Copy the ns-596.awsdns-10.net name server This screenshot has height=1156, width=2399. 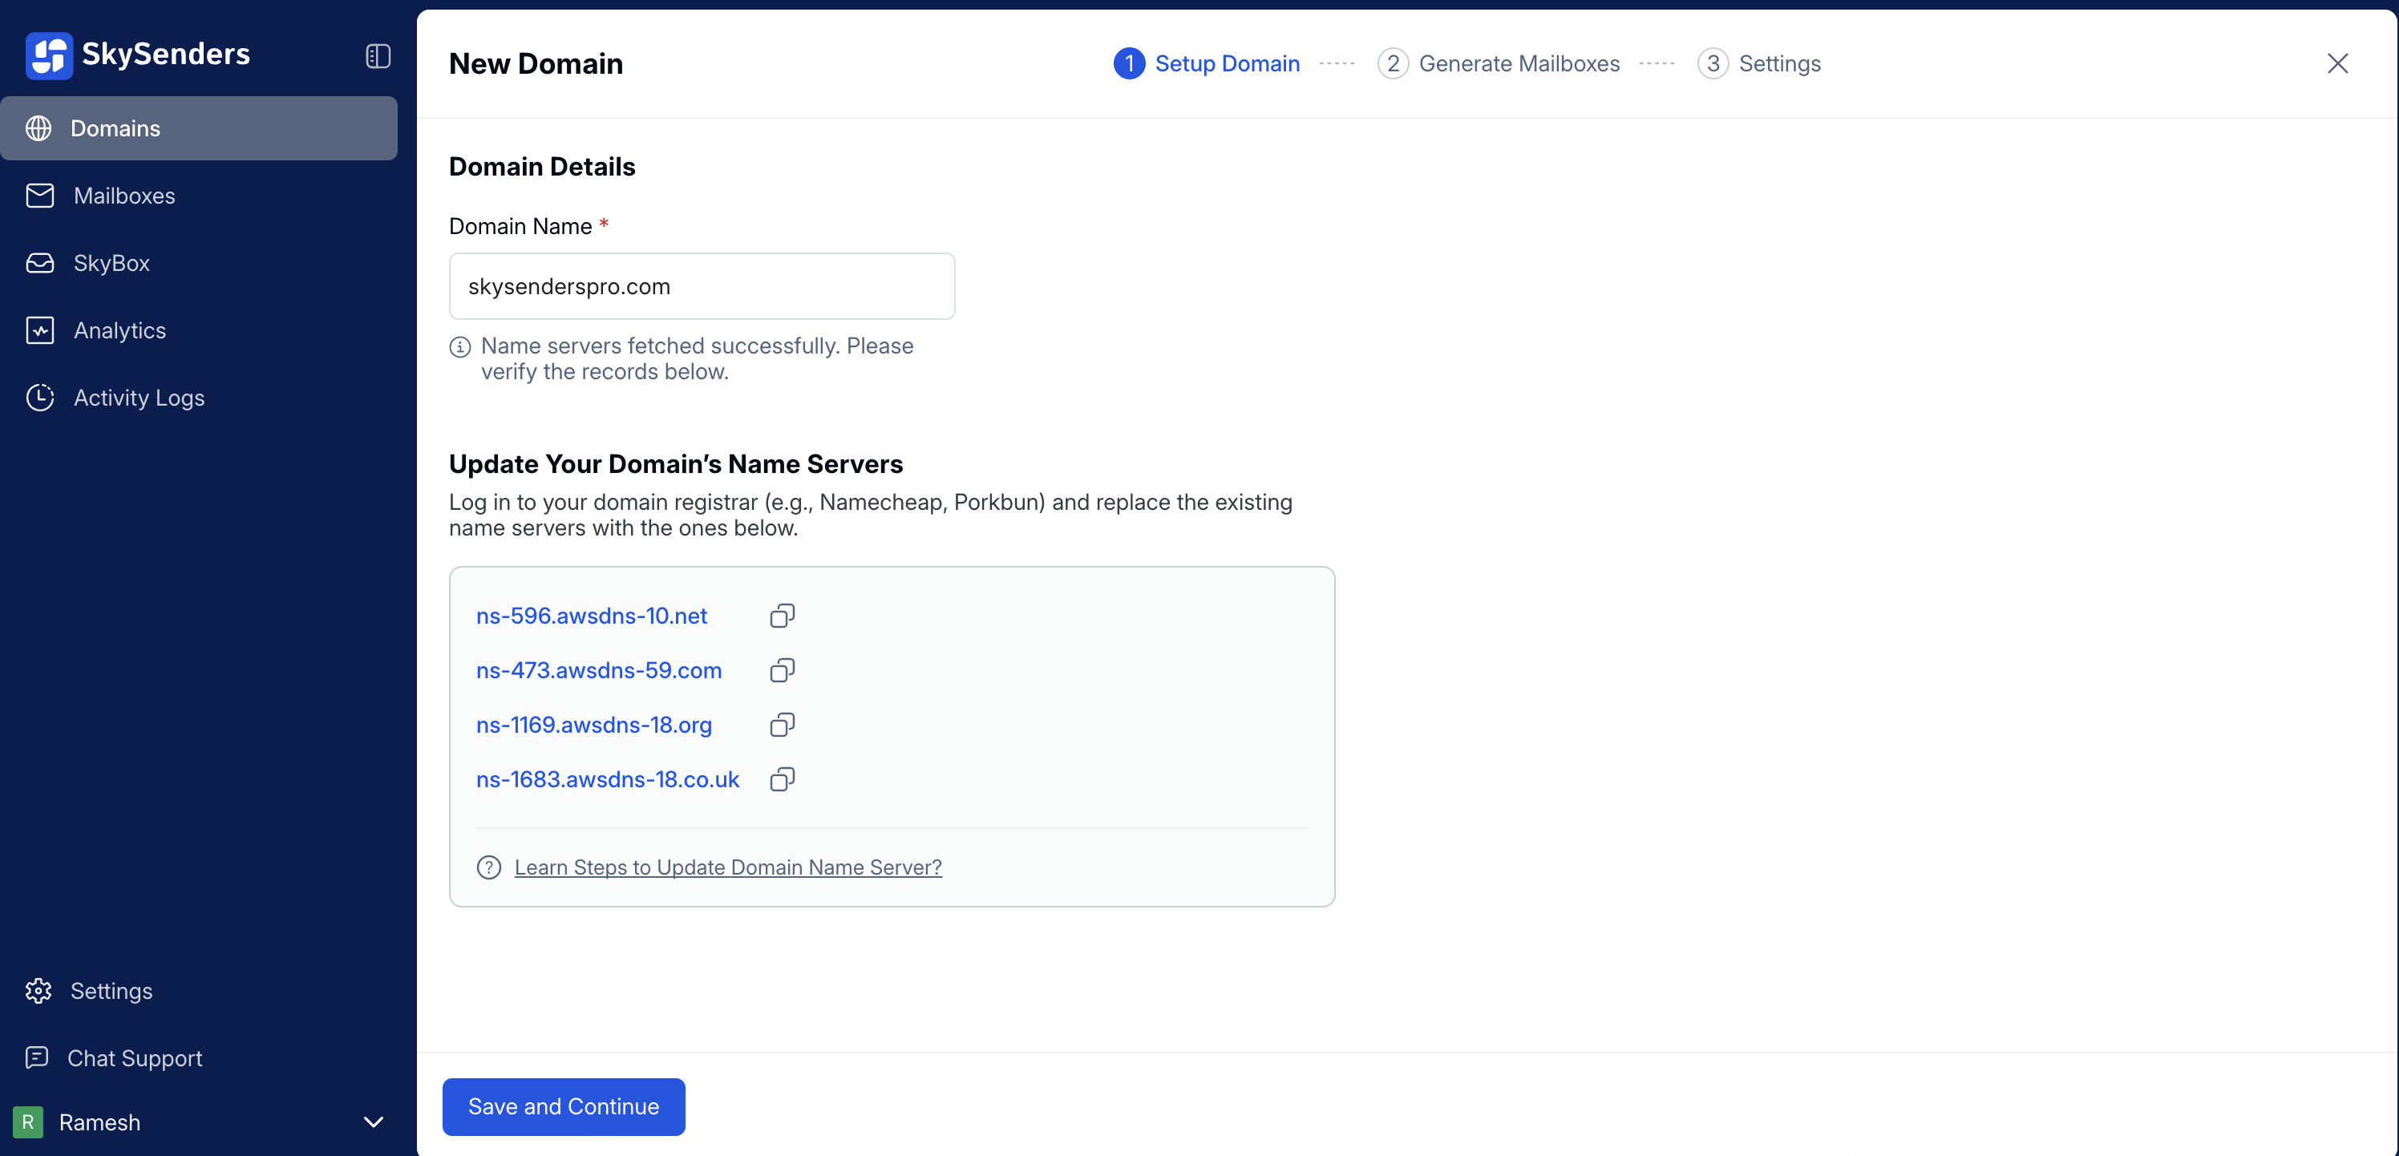click(x=783, y=616)
